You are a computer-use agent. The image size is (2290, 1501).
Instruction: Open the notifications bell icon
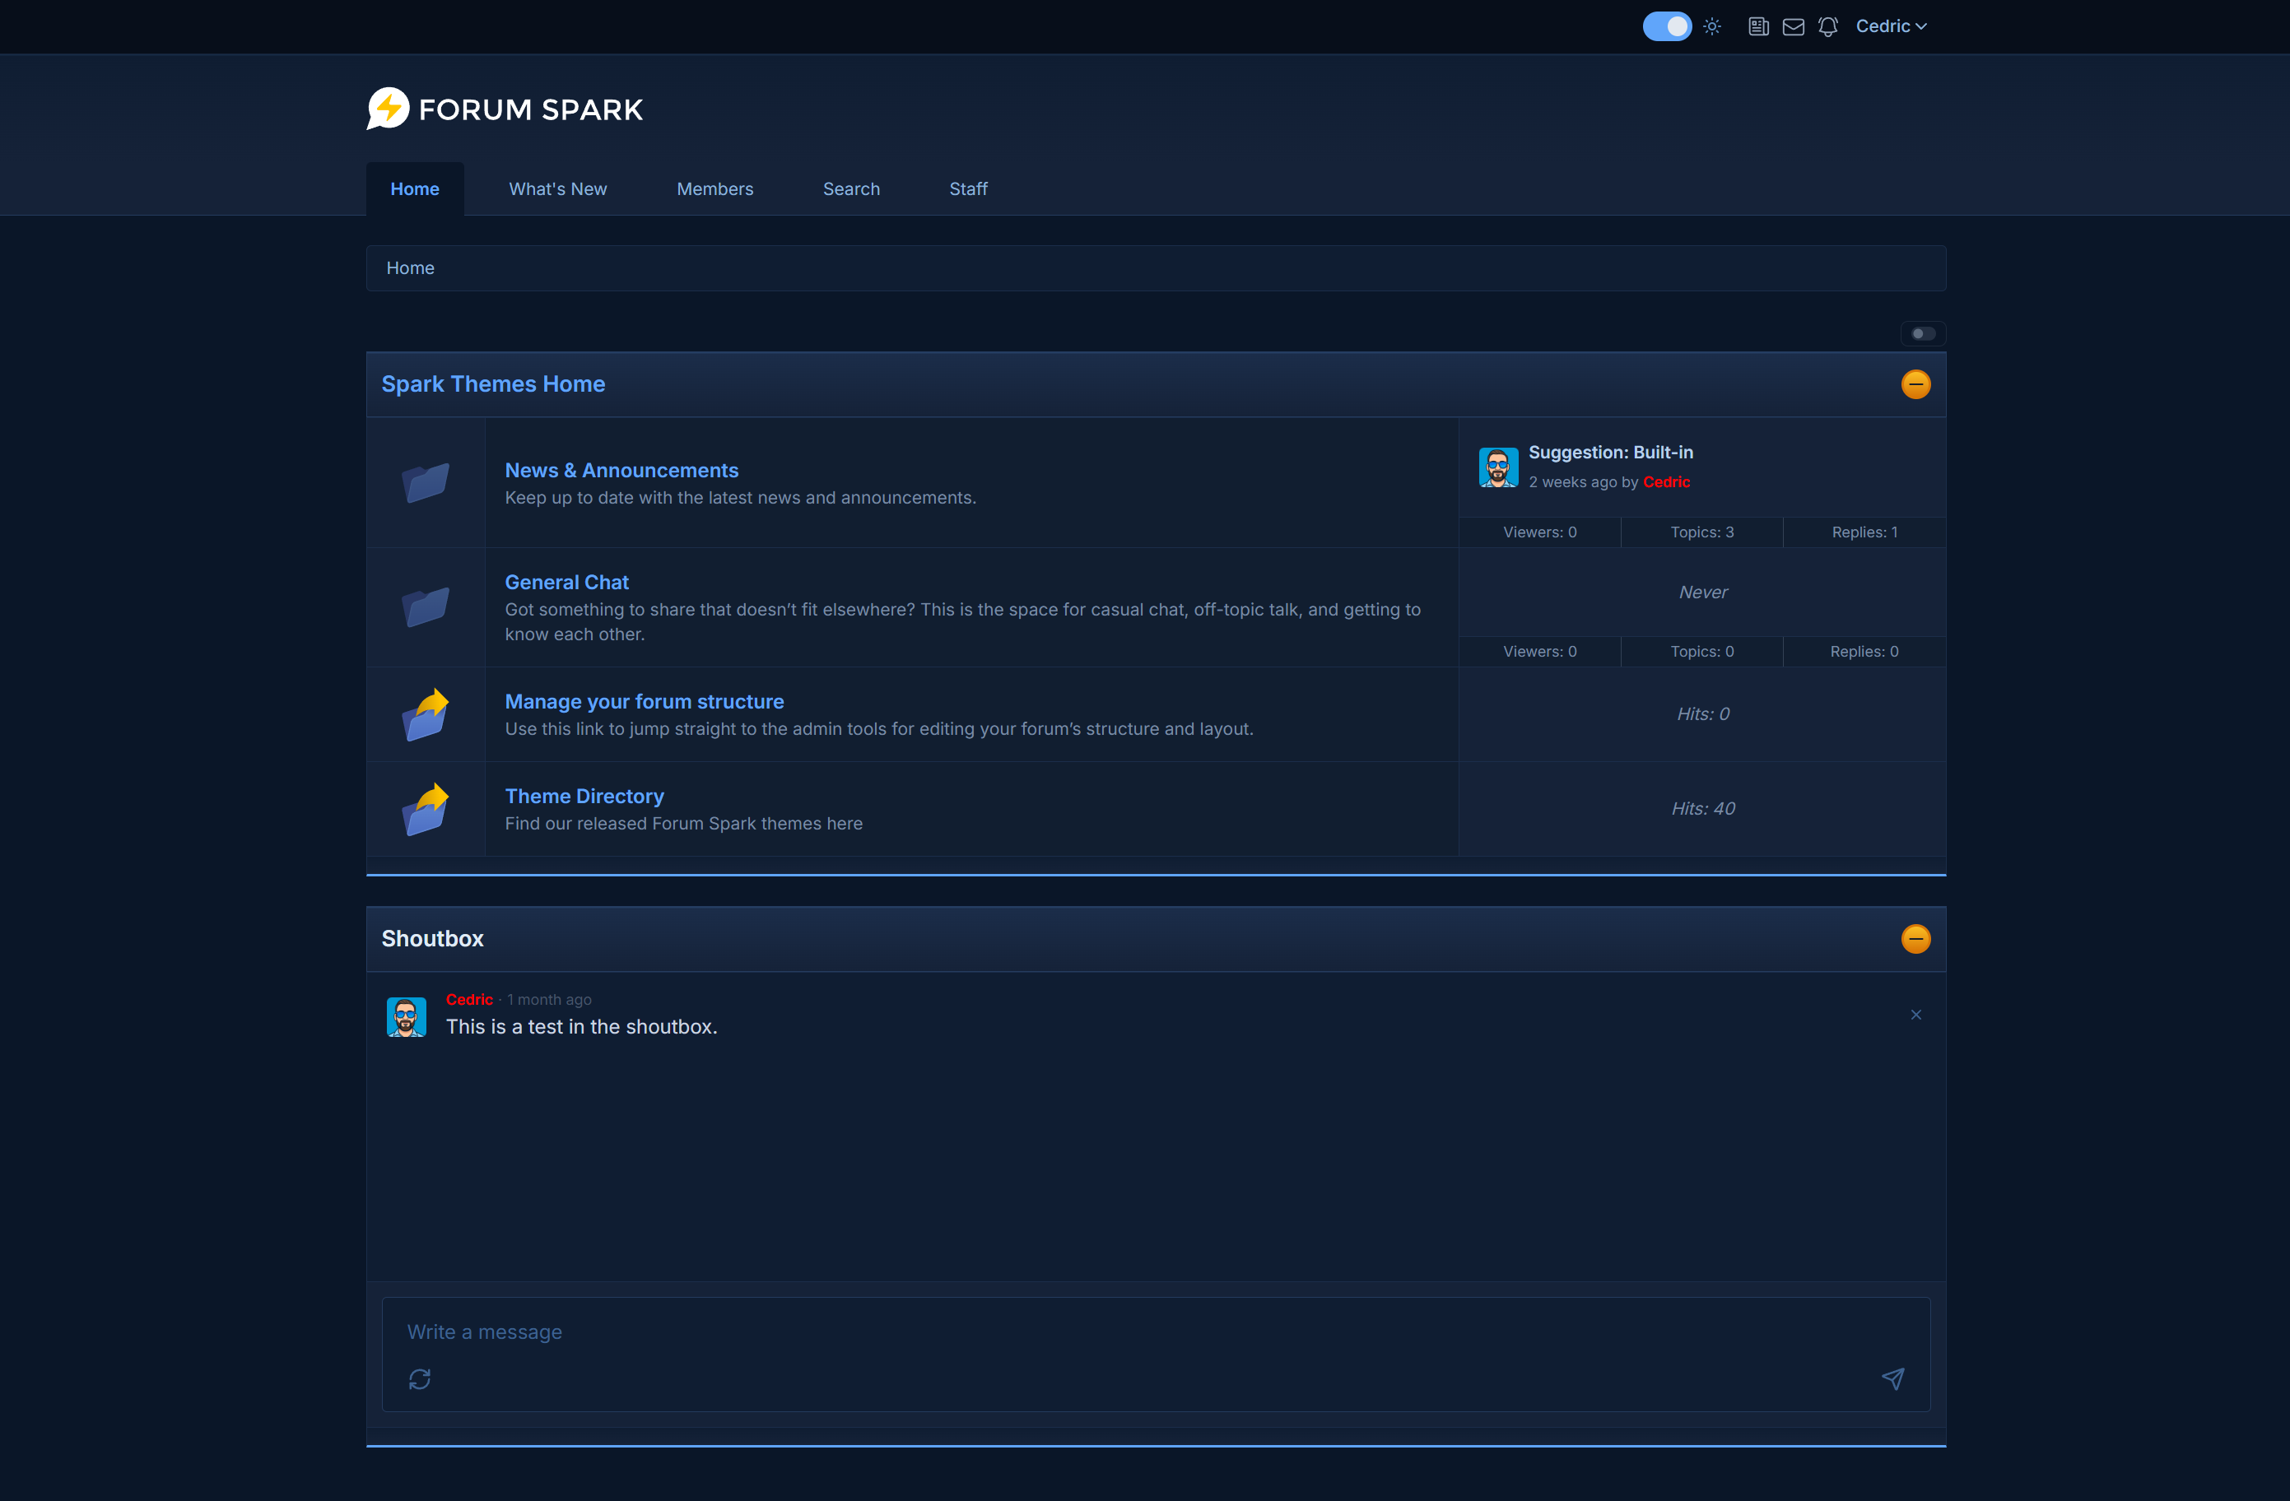pyautogui.click(x=1828, y=27)
